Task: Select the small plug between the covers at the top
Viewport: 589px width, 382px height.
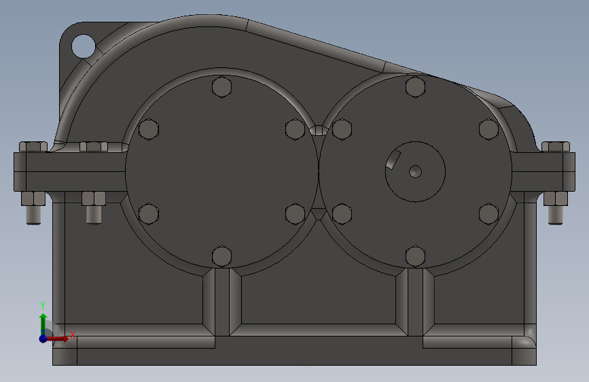Action: pos(319,130)
